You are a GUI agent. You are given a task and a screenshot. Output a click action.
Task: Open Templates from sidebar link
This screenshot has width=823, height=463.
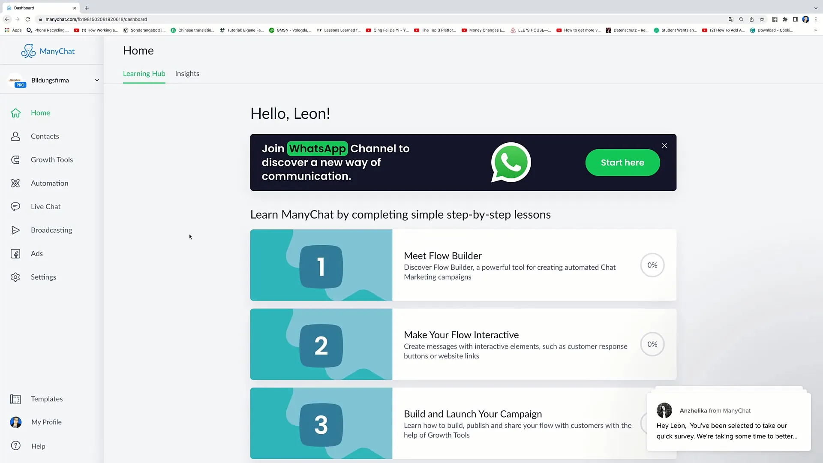click(x=47, y=399)
